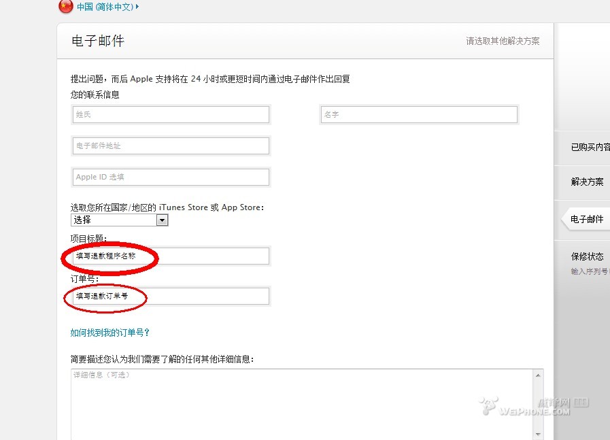
Task: Open the 中国 (简体中文) region selector link
Action: pos(105,7)
